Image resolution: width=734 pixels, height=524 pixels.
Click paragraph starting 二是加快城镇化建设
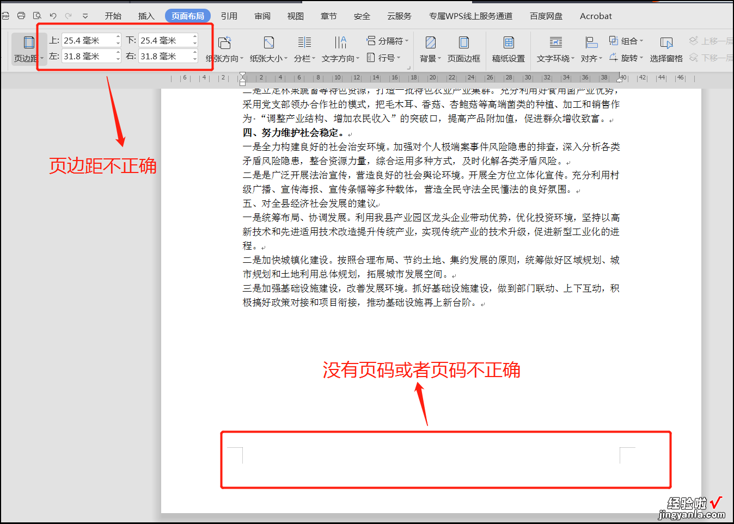coord(431,267)
